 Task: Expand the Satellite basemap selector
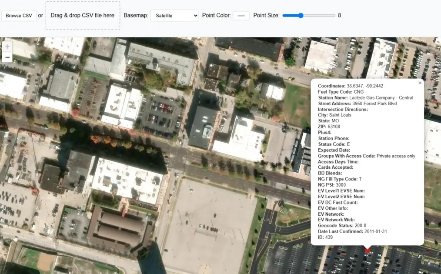[174, 15]
